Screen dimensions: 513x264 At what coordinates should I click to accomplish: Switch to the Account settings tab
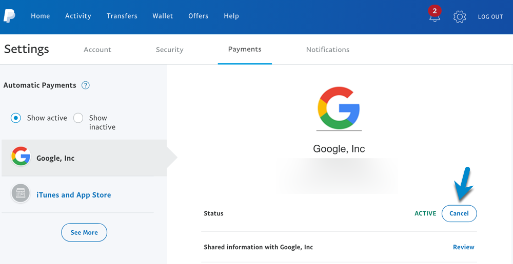point(97,50)
